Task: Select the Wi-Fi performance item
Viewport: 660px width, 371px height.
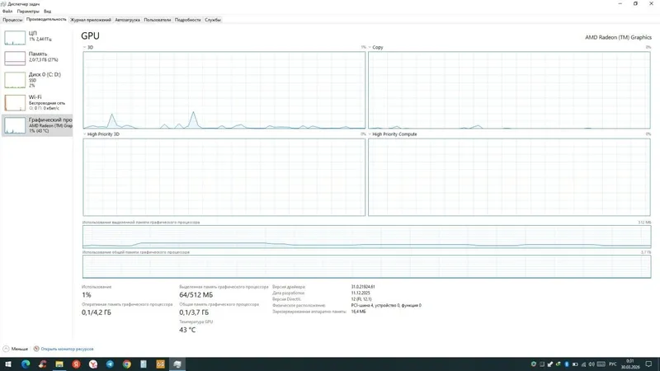Action: point(37,102)
